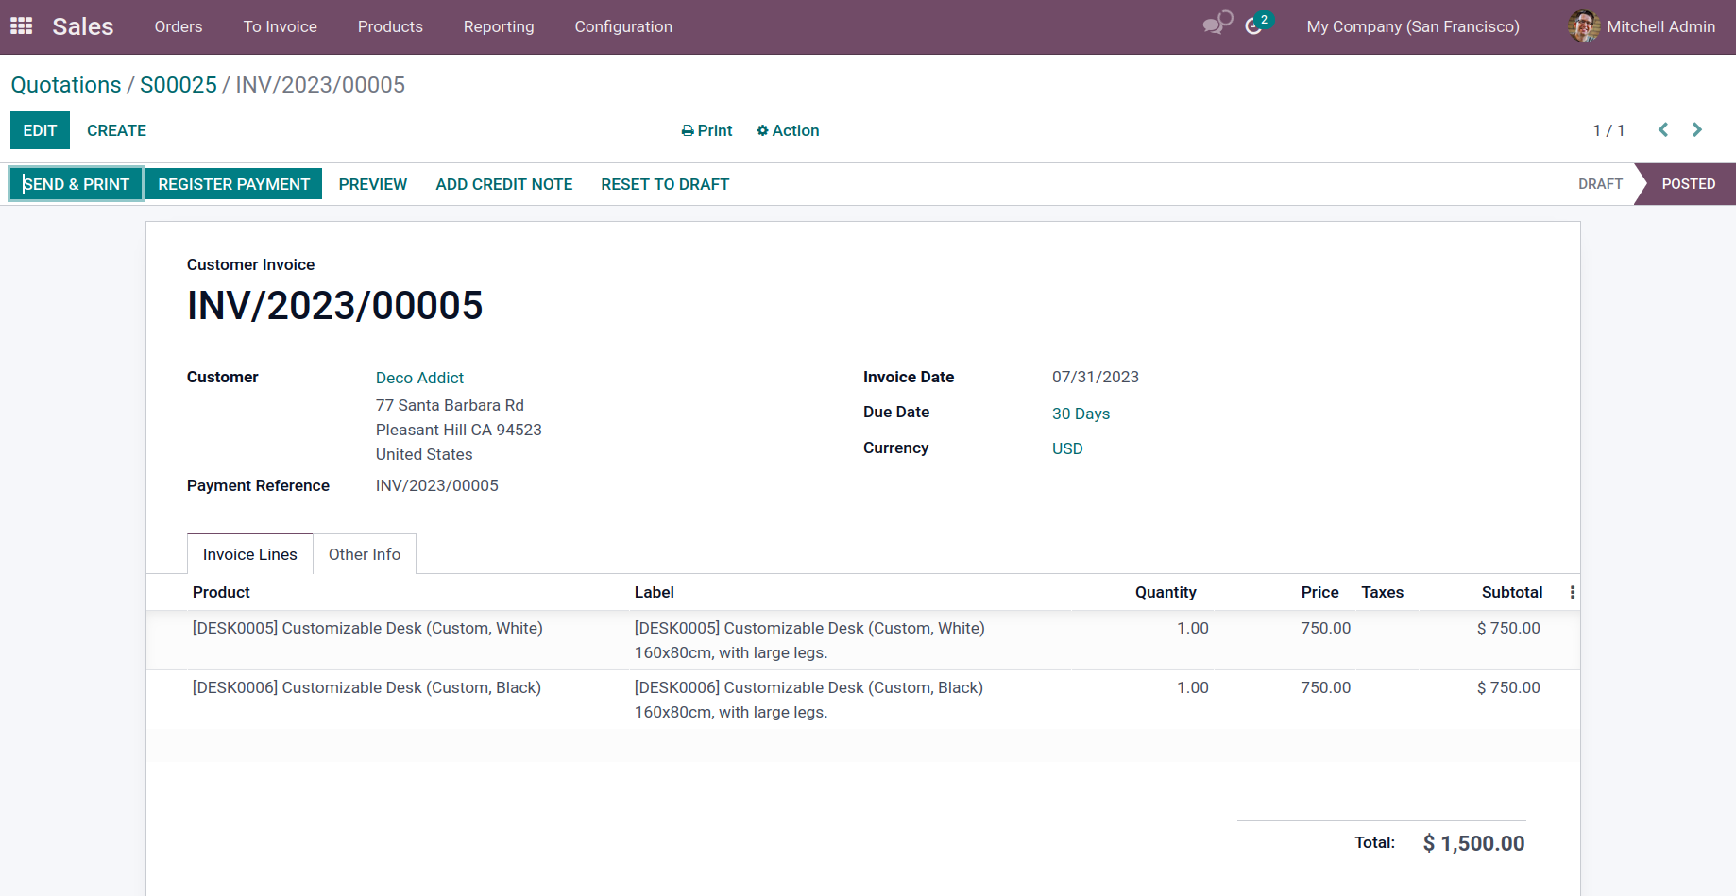This screenshot has height=896, width=1736.
Task: Click the Edit button
Action: coord(40,130)
